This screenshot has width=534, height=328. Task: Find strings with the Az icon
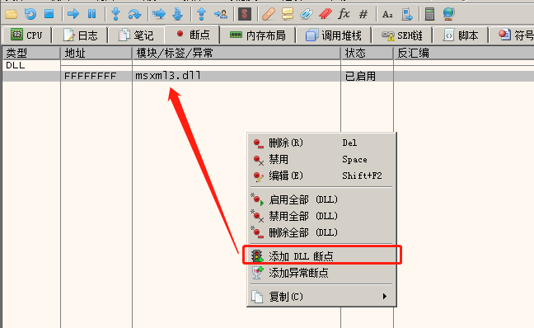point(387,14)
